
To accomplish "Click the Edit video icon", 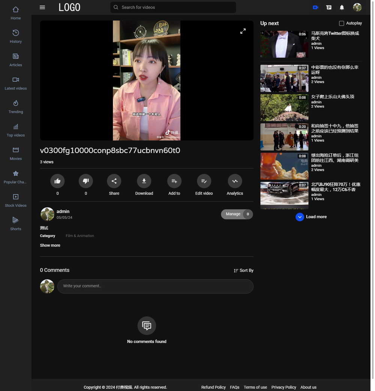I will tap(204, 181).
